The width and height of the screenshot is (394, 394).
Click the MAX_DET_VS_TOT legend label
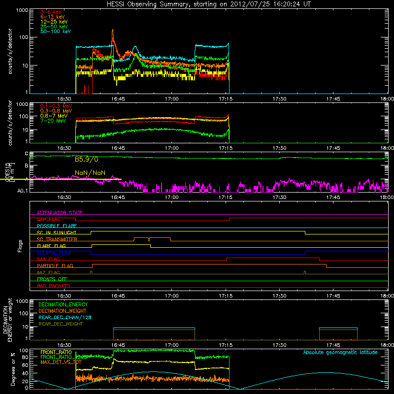[61, 362]
